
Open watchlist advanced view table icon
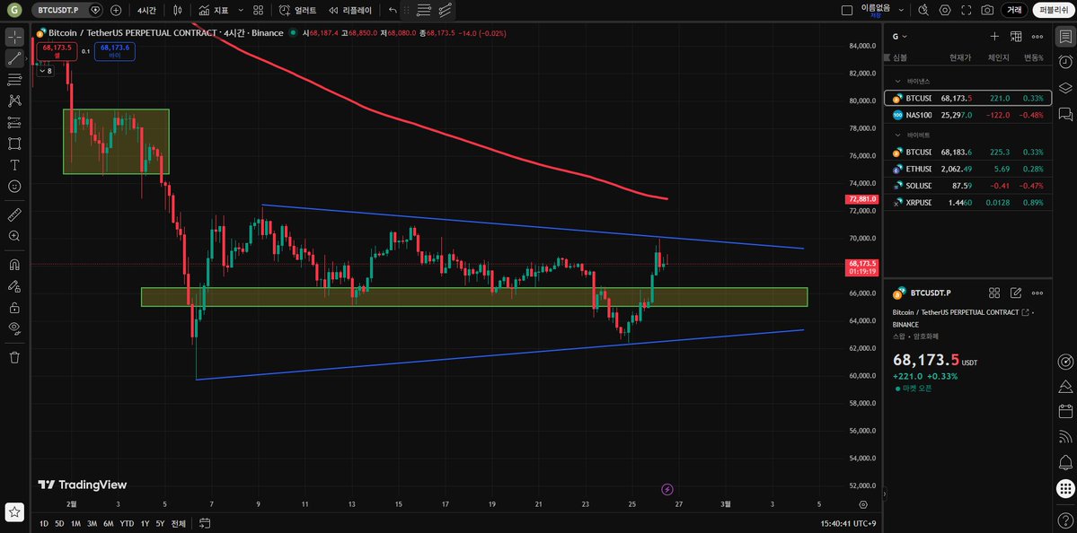point(1016,37)
